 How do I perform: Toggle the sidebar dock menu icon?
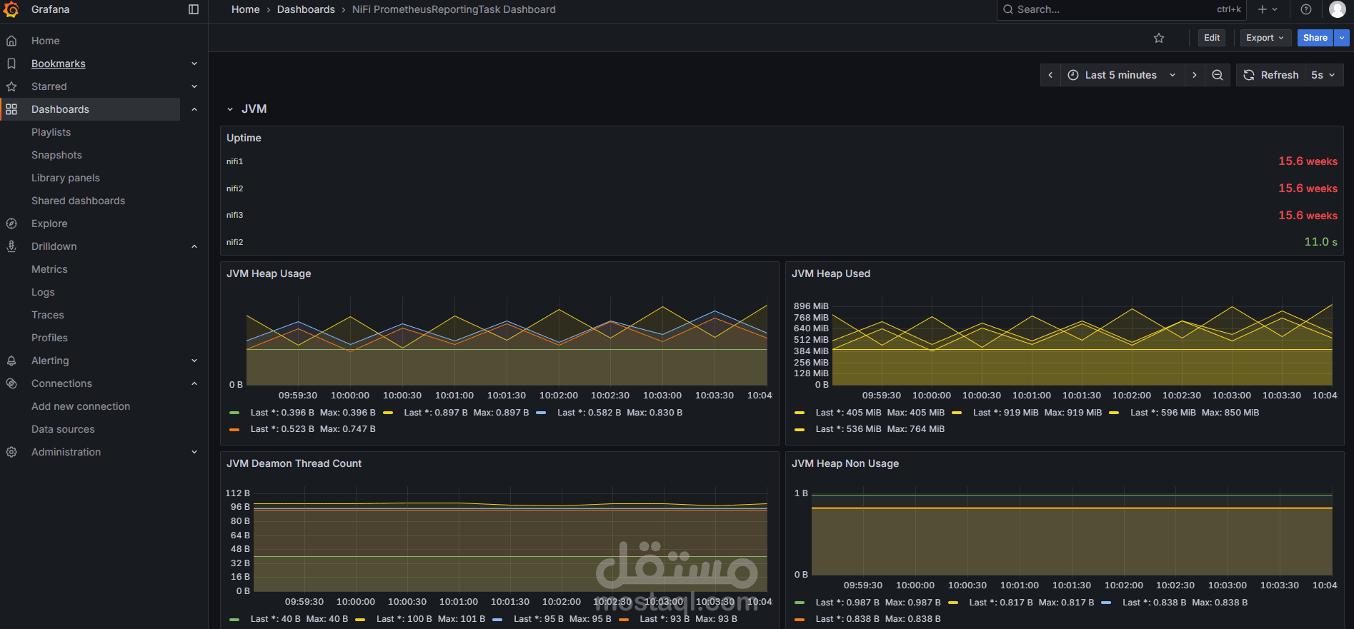194,9
